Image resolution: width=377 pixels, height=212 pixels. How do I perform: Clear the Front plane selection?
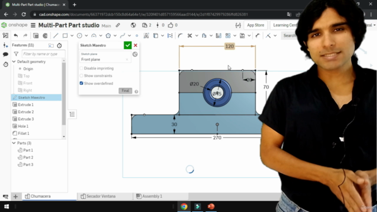pos(127,59)
